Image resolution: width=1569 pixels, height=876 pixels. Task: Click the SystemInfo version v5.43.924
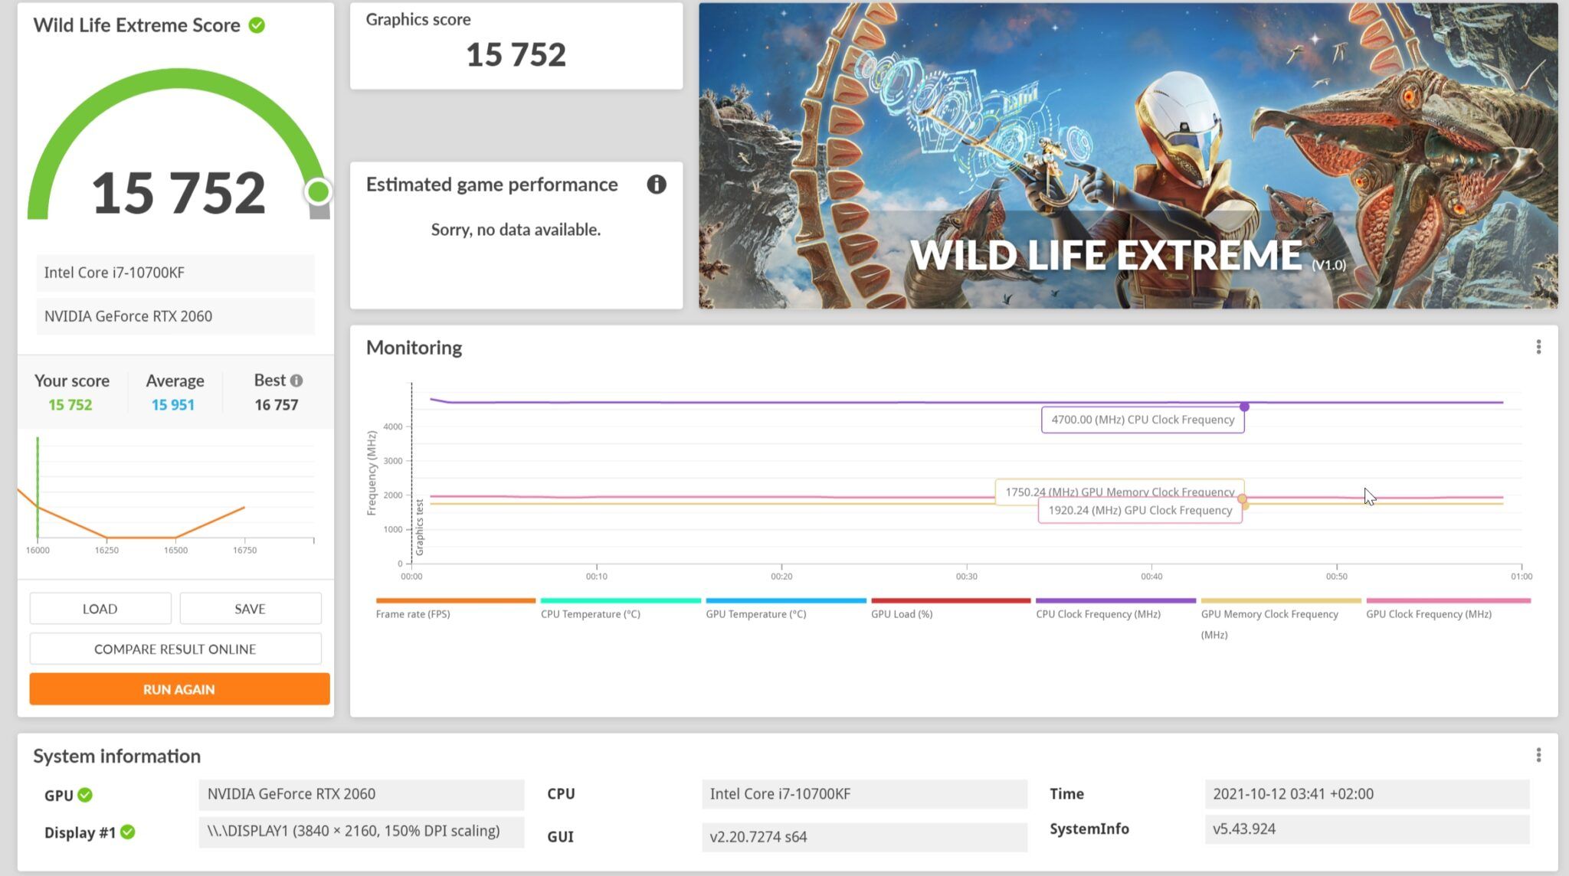pos(1367,829)
